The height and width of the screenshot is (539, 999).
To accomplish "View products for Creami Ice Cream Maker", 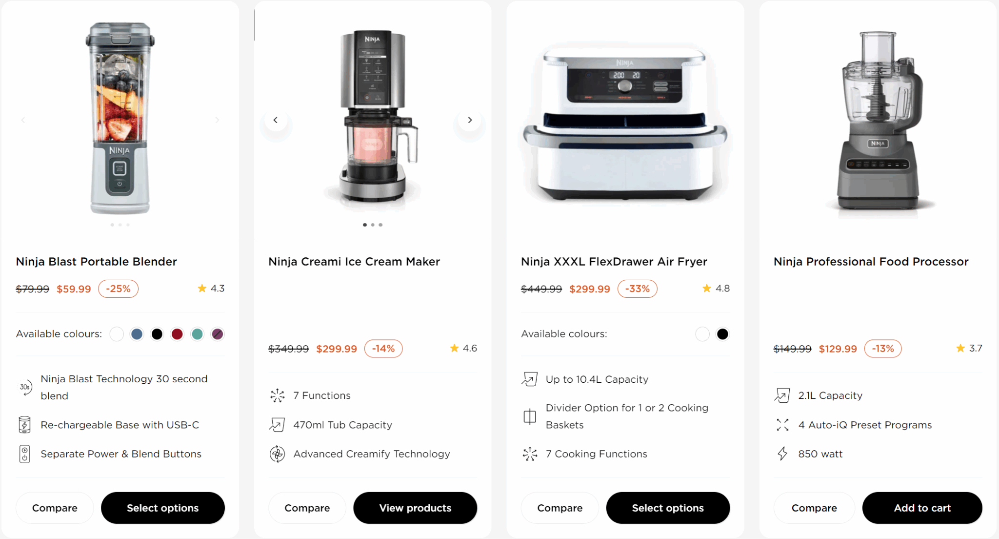I will (x=415, y=508).
